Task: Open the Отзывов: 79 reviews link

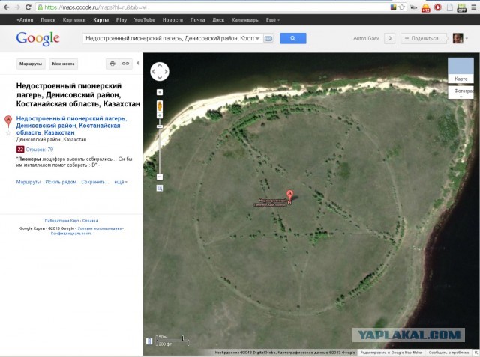Action: point(40,150)
